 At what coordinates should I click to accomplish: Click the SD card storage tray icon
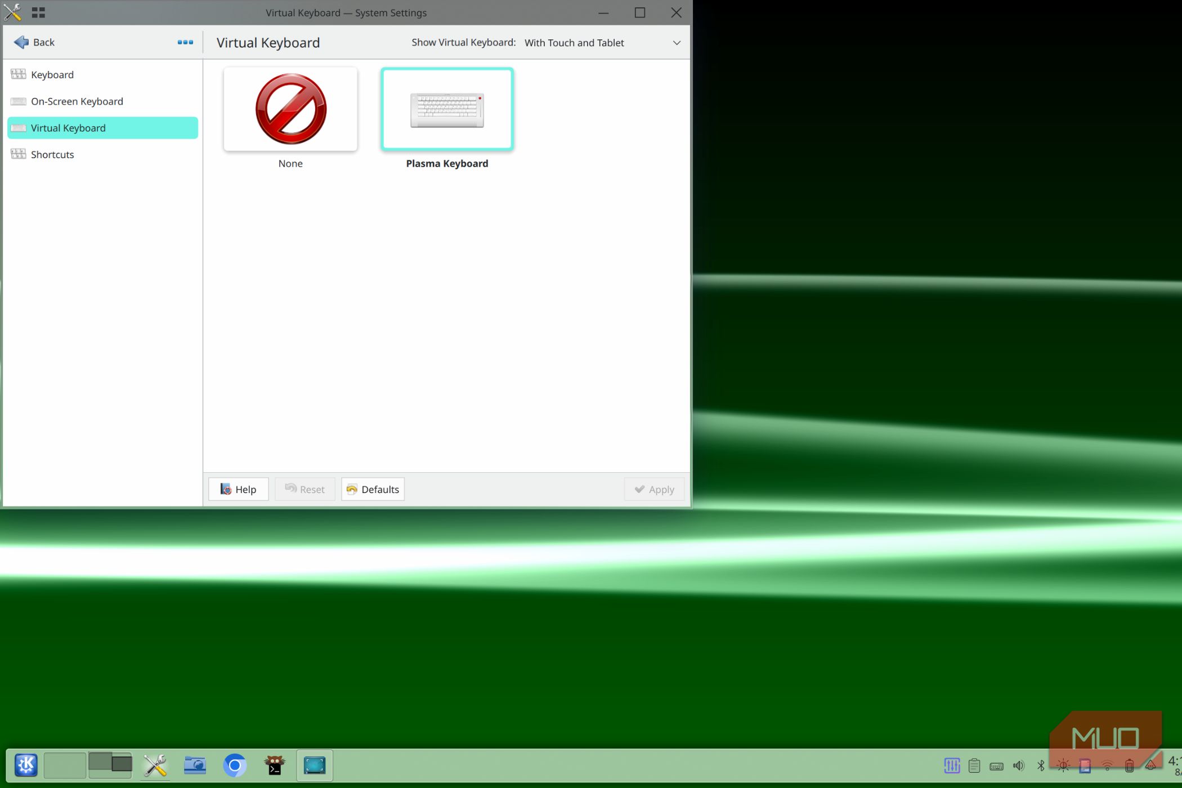pyautogui.click(x=1085, y=765)
